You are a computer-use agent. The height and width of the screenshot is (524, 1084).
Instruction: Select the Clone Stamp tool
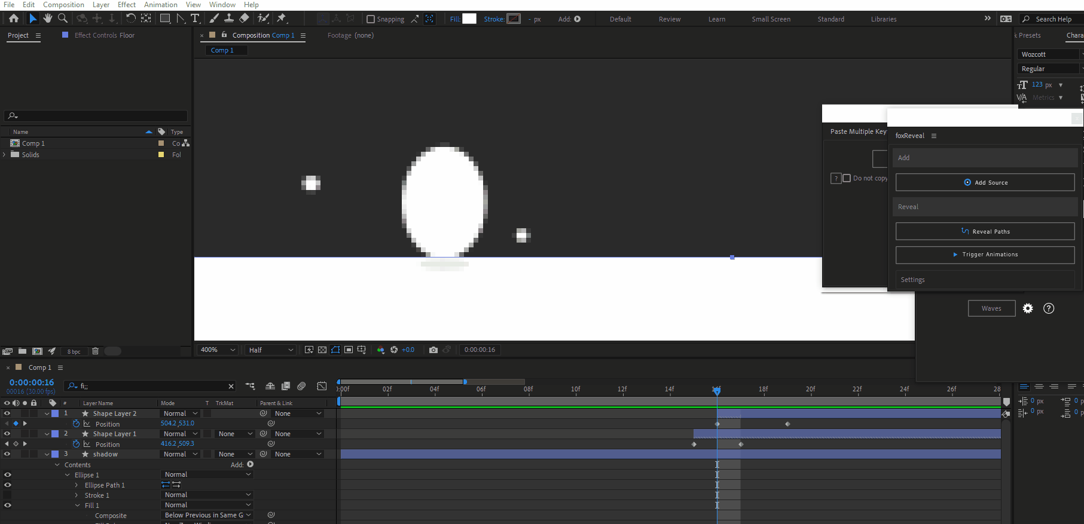[229, 19]
